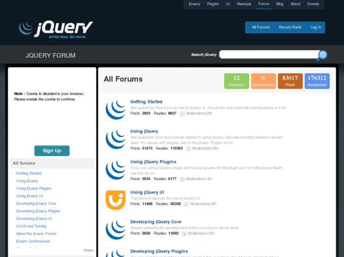
Task: Open UI top navigation item
Action: coord(228,4)
